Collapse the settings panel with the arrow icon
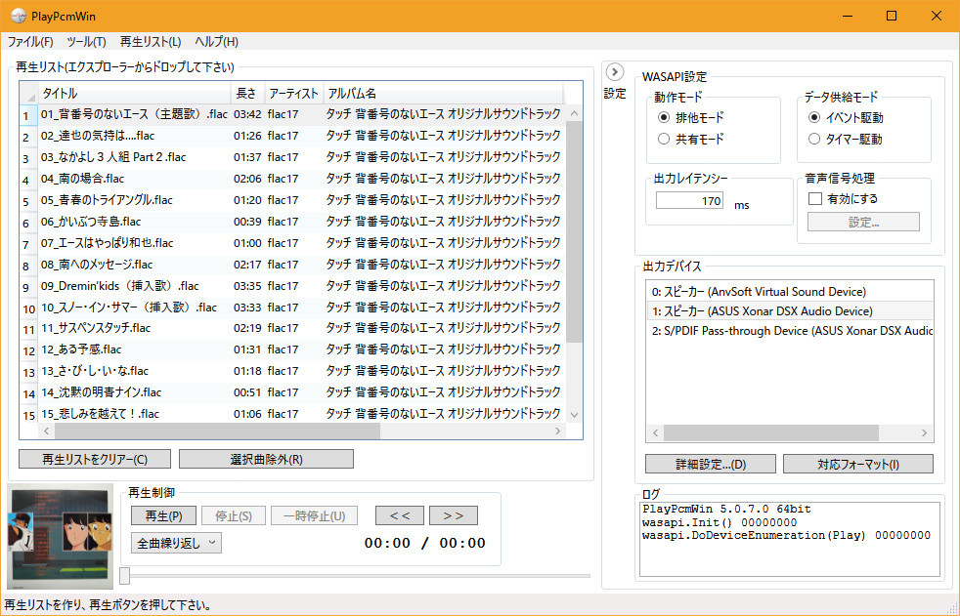The image size is (960, 616). pyautogui.click(x=614, y=72)
